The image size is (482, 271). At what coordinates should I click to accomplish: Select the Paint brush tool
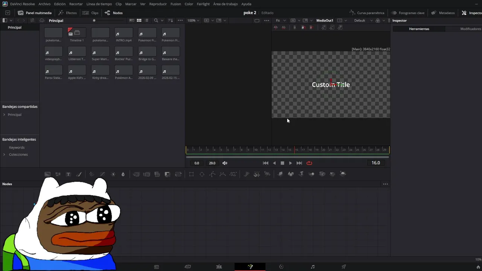click(79, 174)
